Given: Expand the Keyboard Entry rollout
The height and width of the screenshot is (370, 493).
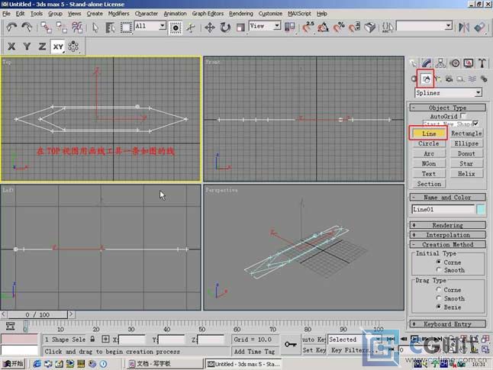Looking at the screenshot, I should [x=447, y=323].
